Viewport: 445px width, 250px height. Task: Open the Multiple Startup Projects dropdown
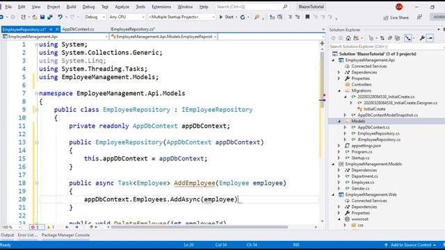point(181,17)
